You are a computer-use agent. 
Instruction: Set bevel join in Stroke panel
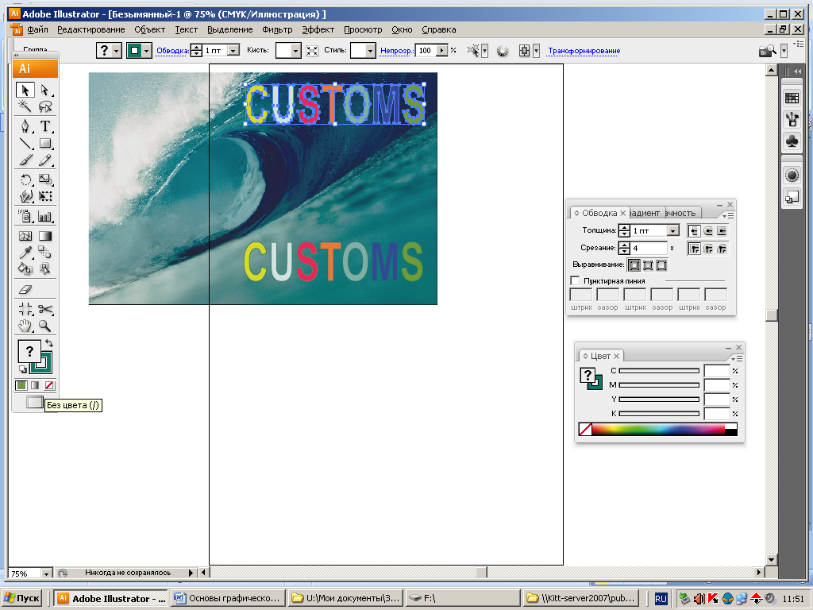click(x=721, y=249)
